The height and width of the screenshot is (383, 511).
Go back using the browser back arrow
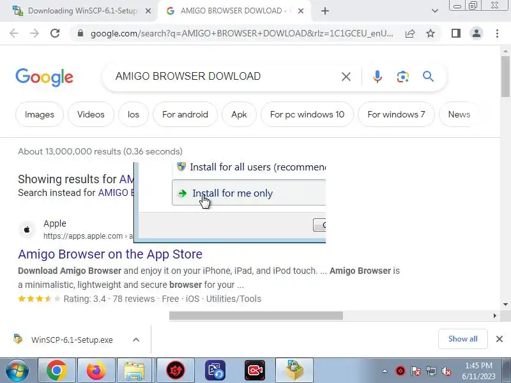pos(14,33)
